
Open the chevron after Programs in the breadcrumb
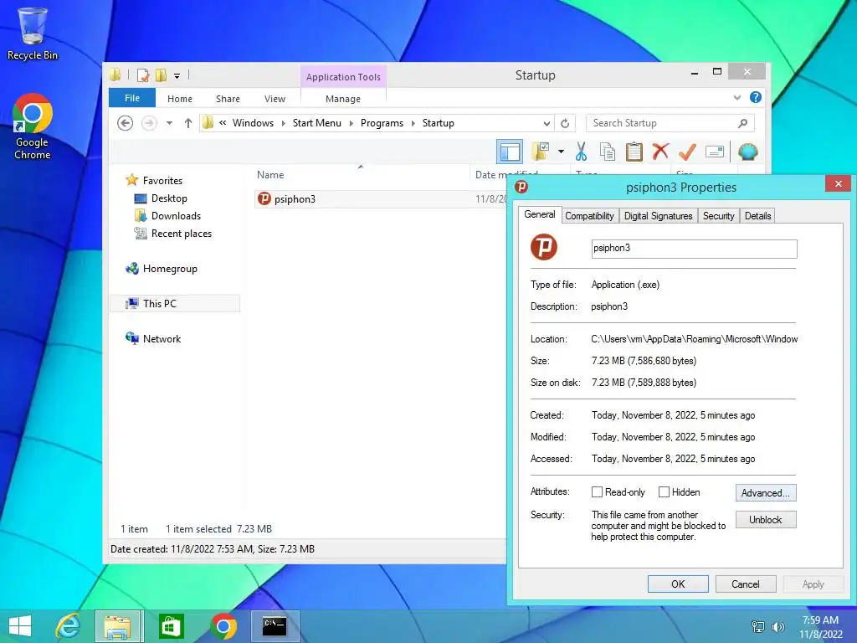coord(413,123)
